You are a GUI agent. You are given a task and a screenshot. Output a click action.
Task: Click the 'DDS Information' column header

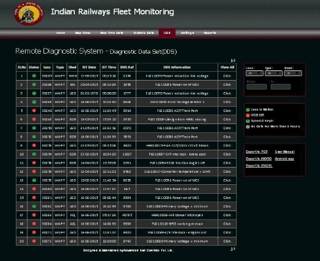tap(177, 67)
